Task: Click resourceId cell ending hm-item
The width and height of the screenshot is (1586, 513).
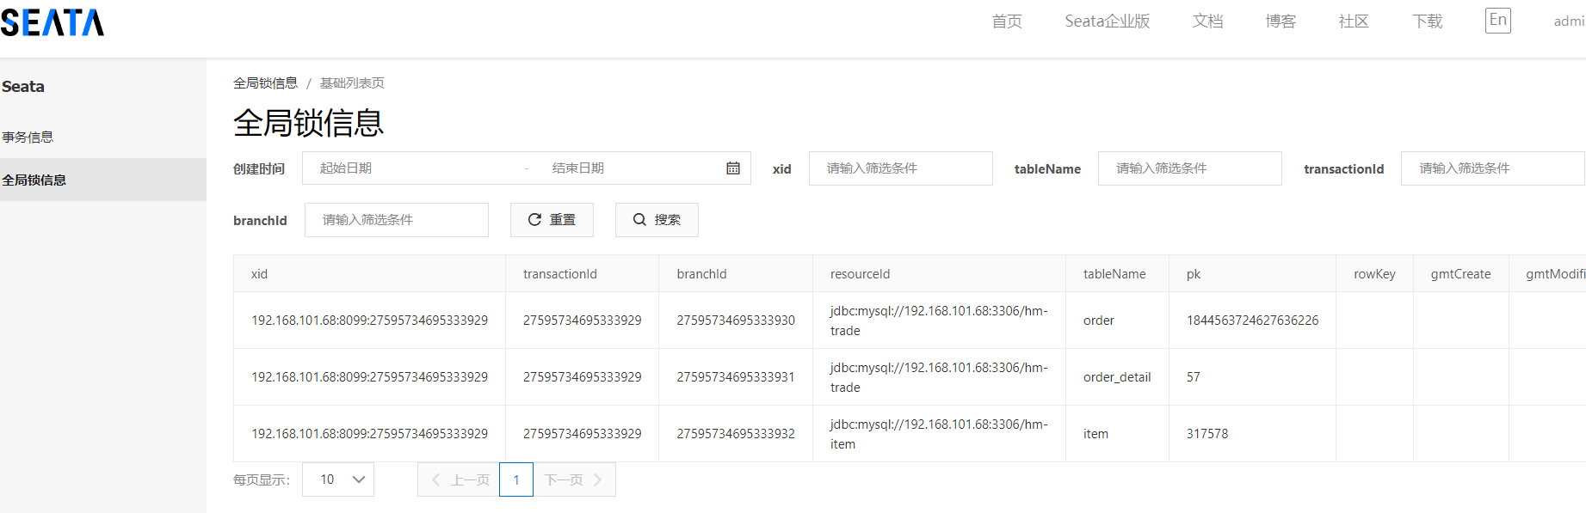Action: 939,434
